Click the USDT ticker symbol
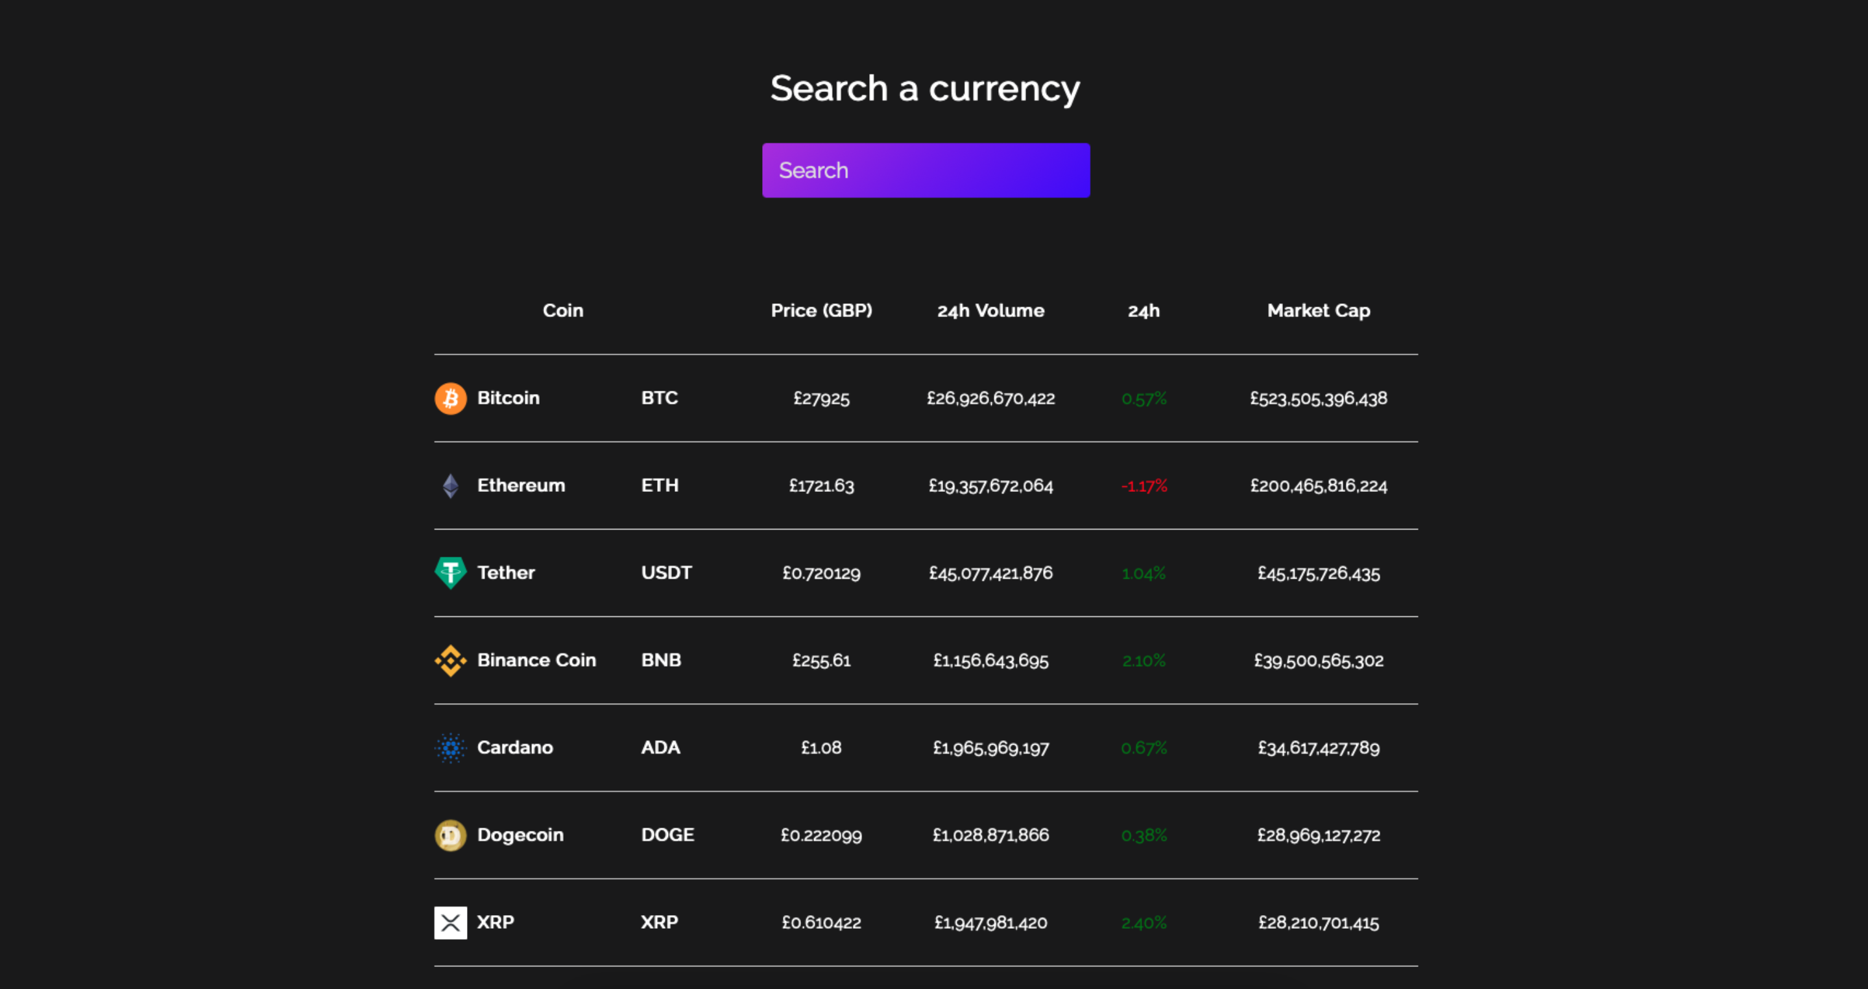This screenshot has height=989, width=1868. (x=666, y=572)
